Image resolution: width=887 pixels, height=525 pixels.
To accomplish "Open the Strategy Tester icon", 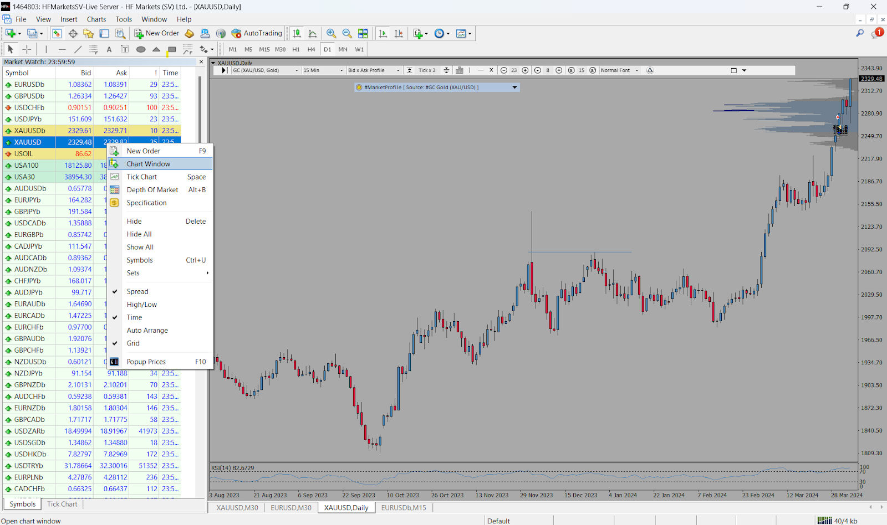I will click(119, 34).
